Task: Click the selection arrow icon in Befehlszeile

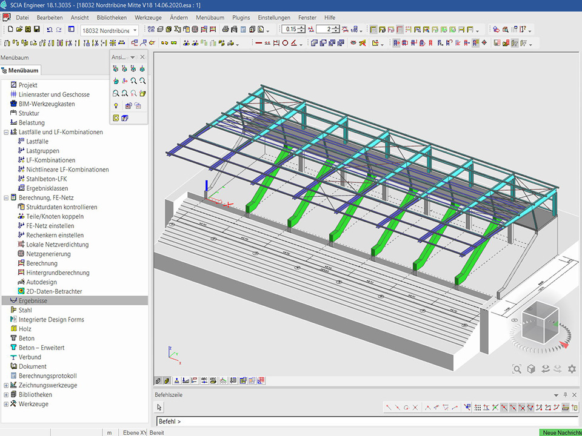Action: click(160, 408)
